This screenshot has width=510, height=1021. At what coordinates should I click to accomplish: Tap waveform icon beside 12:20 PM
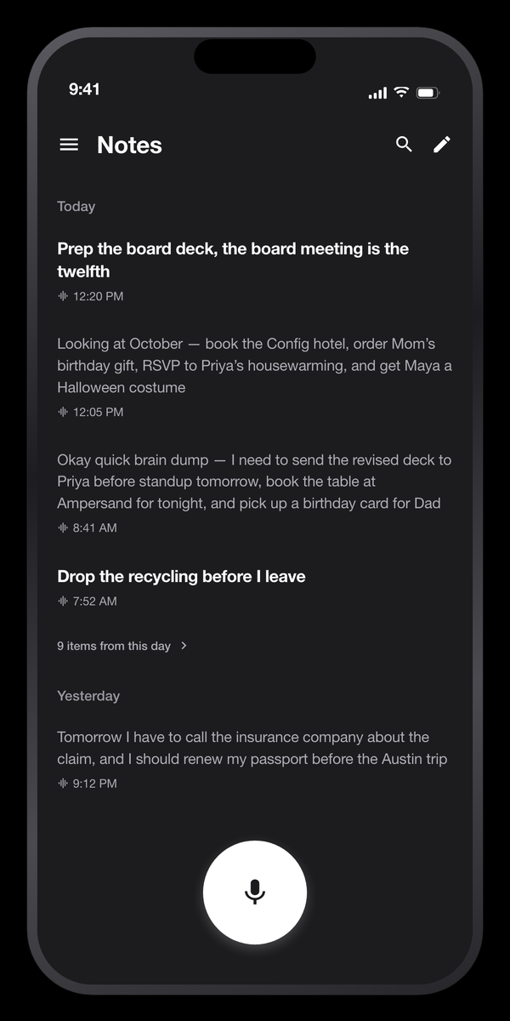(63, 296)
